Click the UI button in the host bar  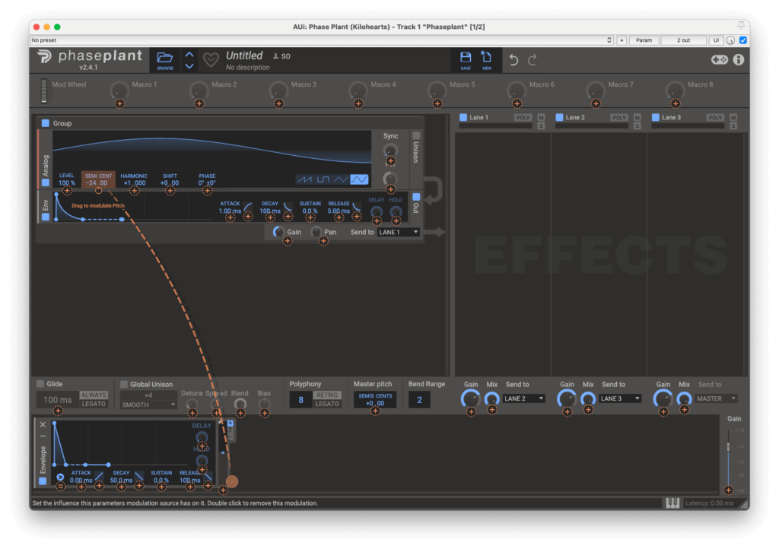coord(716,40)
